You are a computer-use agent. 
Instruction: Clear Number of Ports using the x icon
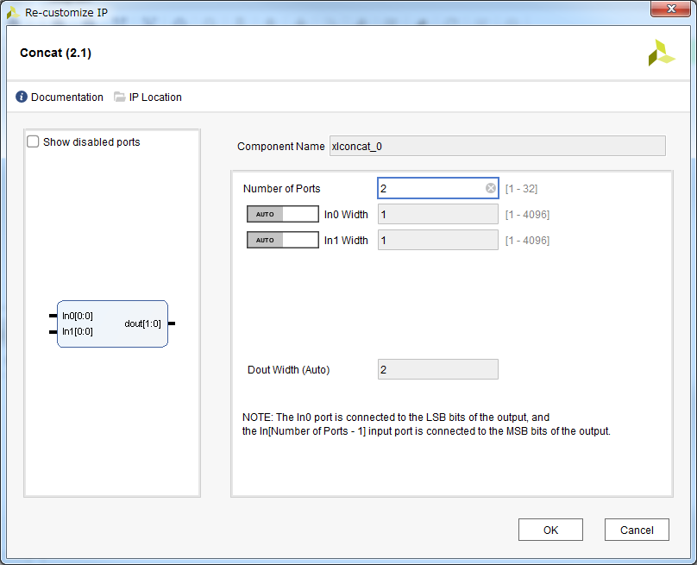pyautogui.click(x=490, y=188)
